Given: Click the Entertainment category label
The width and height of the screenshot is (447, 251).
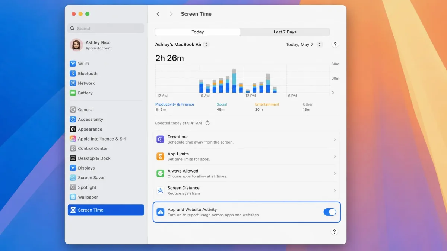Looking at the screenshot, I should [267, 104].
